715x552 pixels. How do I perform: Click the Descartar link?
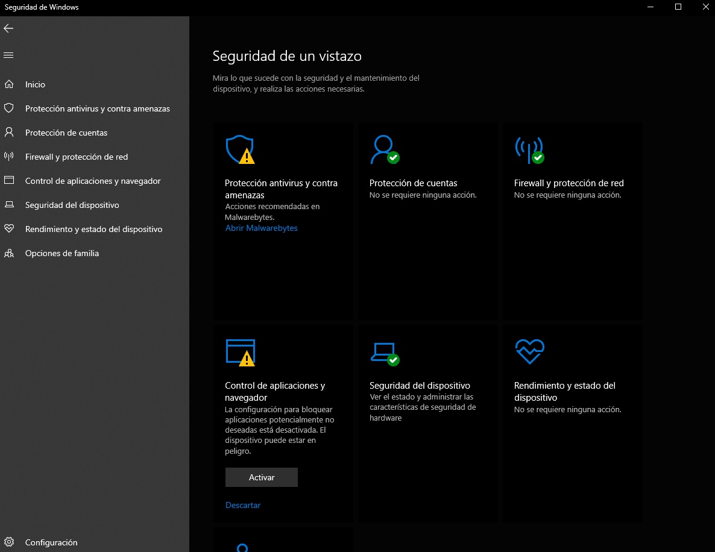[243, 505]
